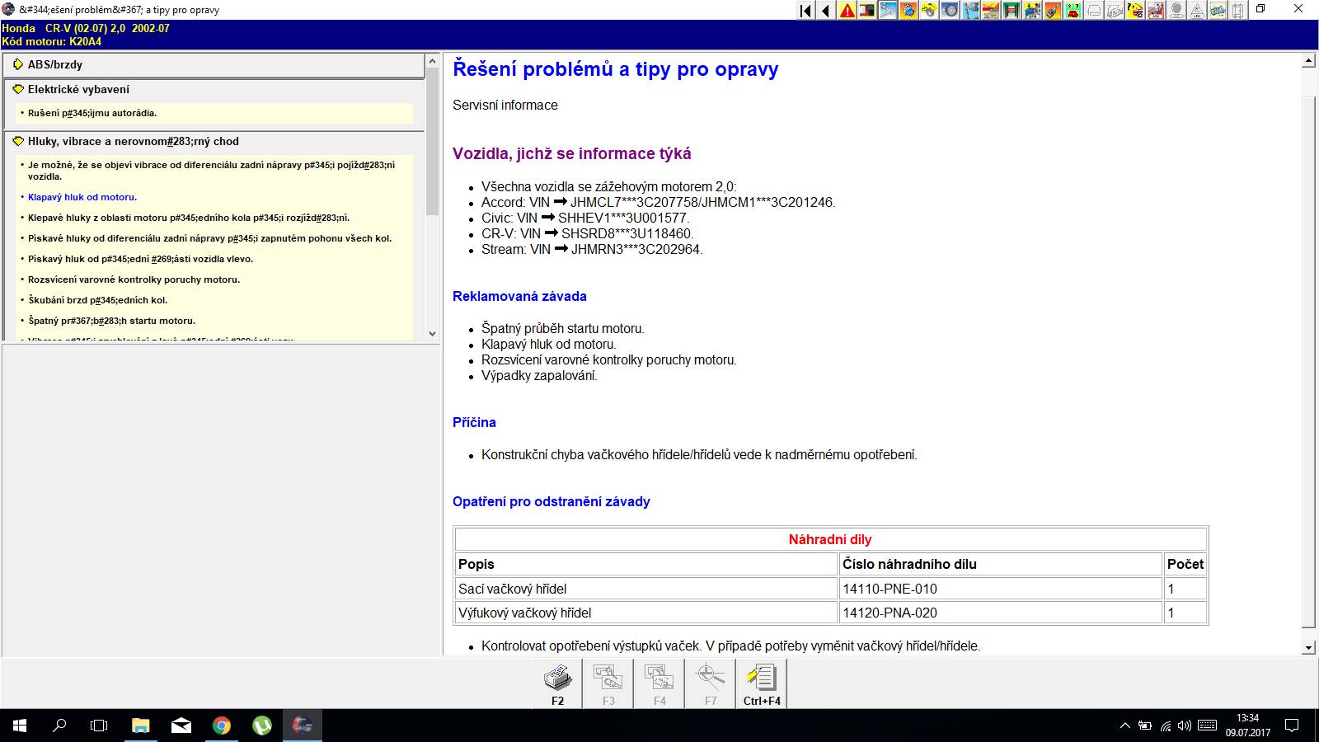The width and height of the screenshot is (1319, 742).
Task: Click the brake disc toolbar icon
Action: [929, 11]
